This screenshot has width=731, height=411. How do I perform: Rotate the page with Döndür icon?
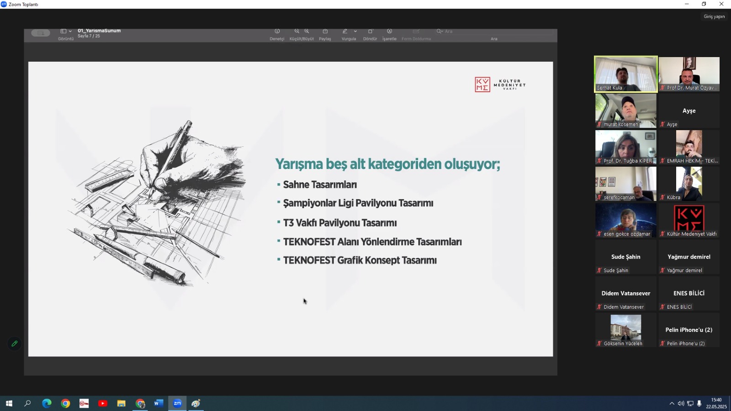pos(370,31)
